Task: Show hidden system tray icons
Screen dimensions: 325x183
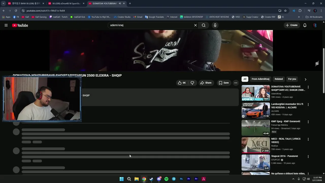Action: (x=293, y=179)
